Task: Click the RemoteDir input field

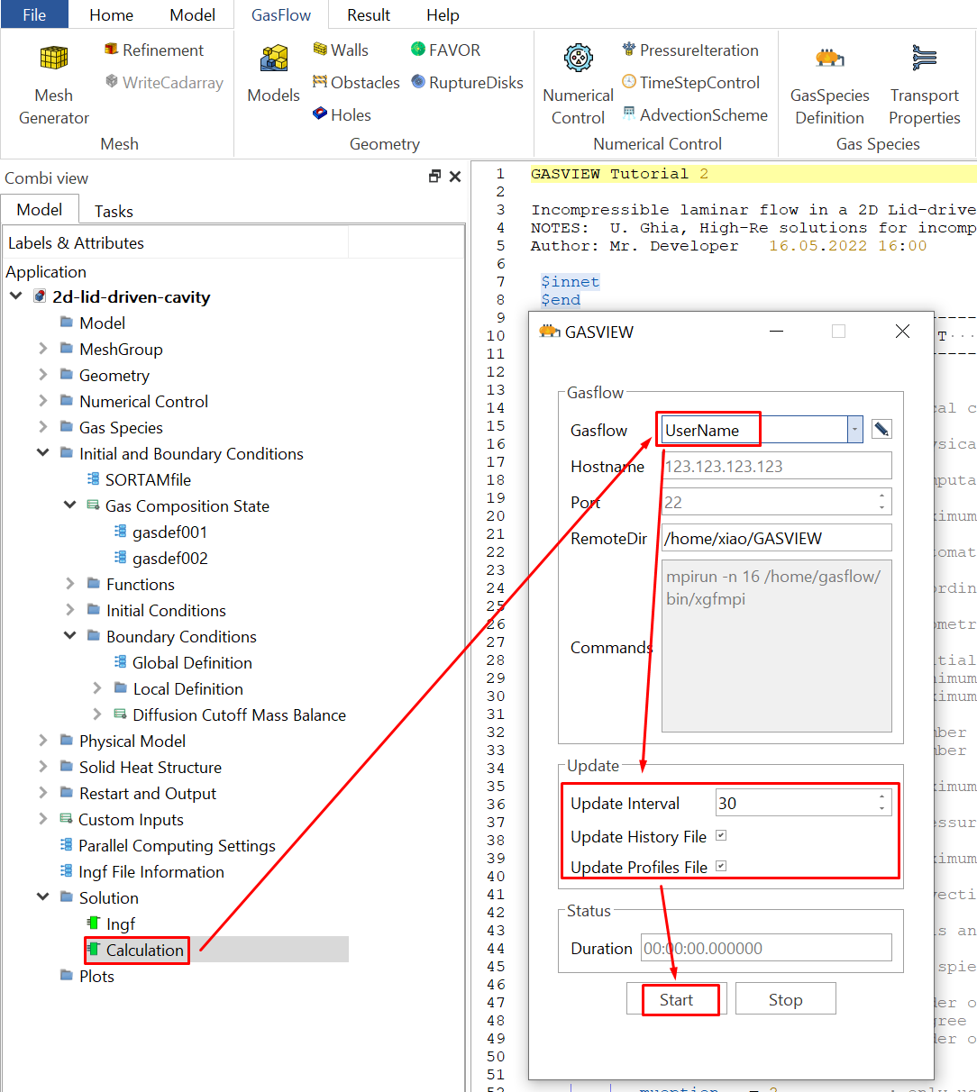Action: (775, 538)
